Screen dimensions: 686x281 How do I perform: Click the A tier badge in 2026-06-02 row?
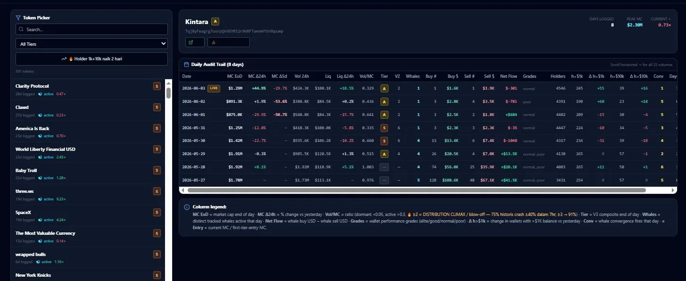[x=384, y=101]
